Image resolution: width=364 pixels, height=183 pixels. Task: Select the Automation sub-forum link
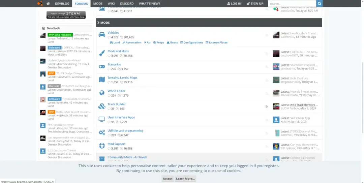pyautogui.click(x=132, y=42)
